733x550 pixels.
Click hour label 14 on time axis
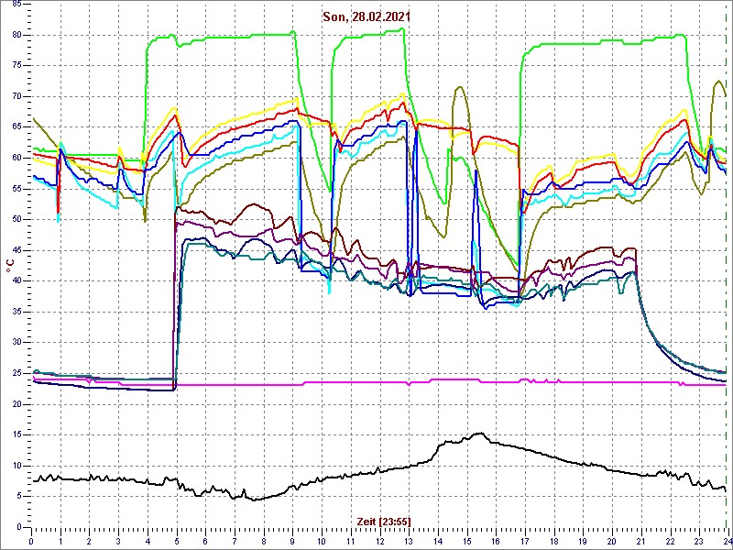(x=438, y=540)
